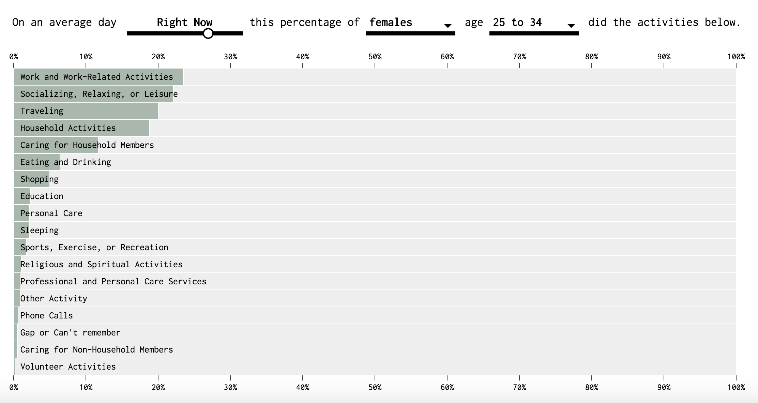The height and width of the screenshot is (403, 758).
Task: Click the Traveling bar
Action: (86, 111)
